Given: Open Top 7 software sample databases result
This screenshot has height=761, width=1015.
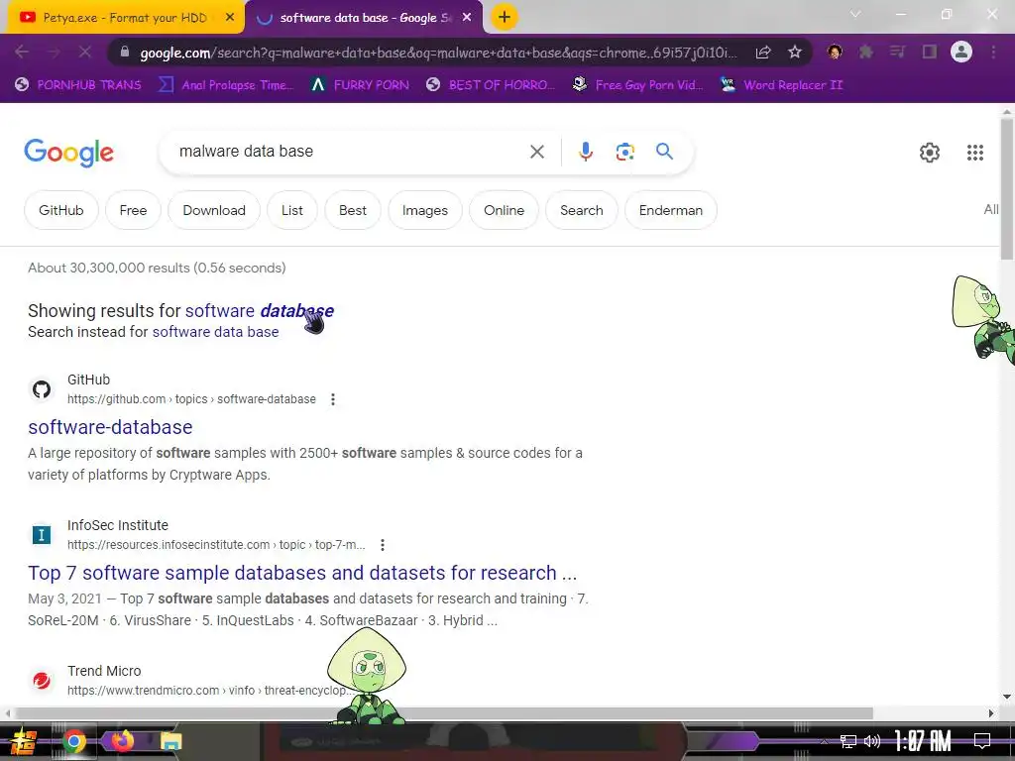Looking at the screenshot, I should point(302,573).
